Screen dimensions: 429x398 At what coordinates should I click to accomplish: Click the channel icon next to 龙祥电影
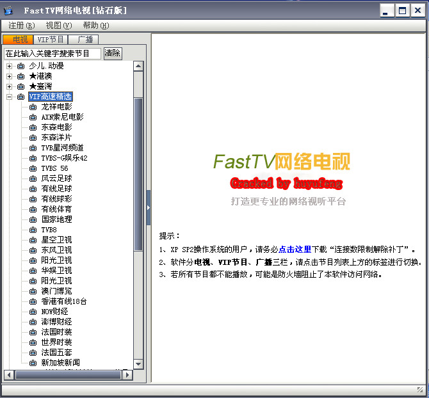point(33,107)
